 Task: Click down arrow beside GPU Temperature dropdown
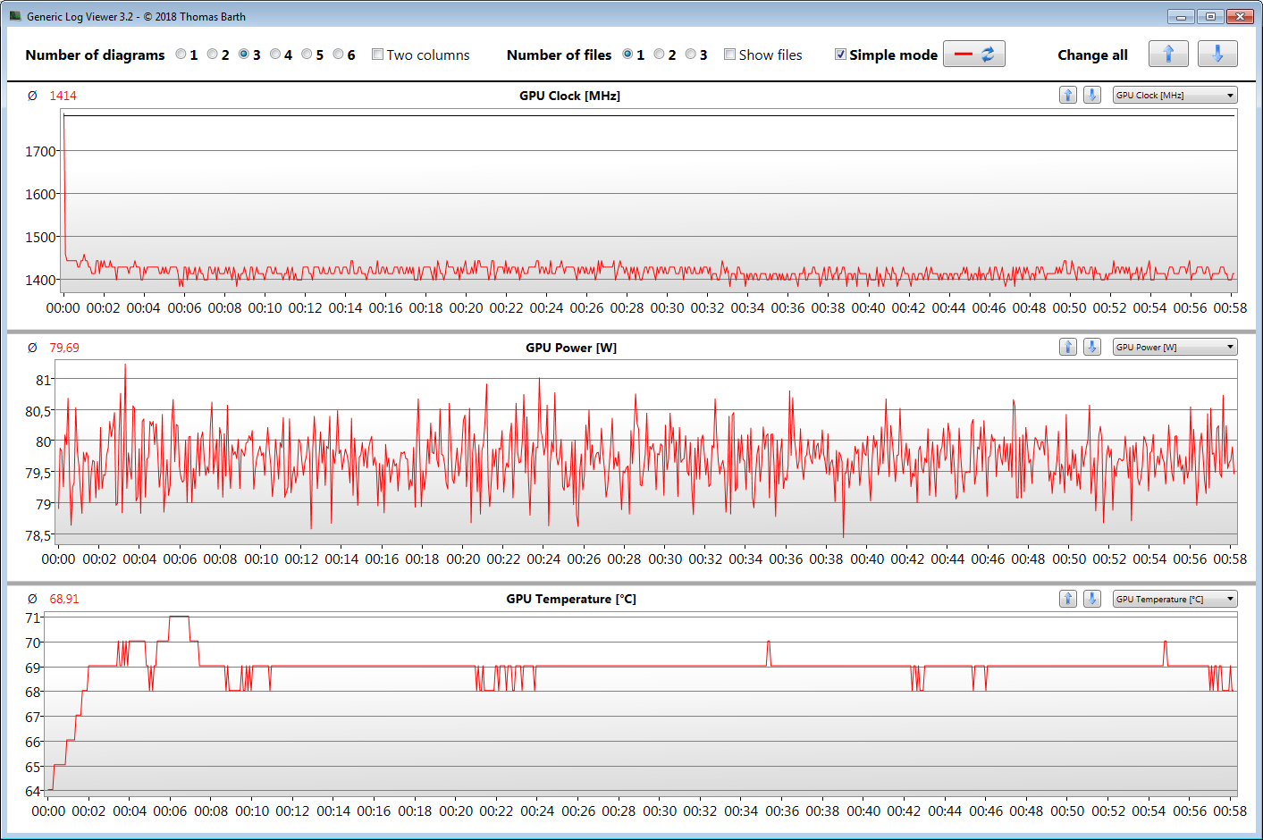pos(1092,599)
